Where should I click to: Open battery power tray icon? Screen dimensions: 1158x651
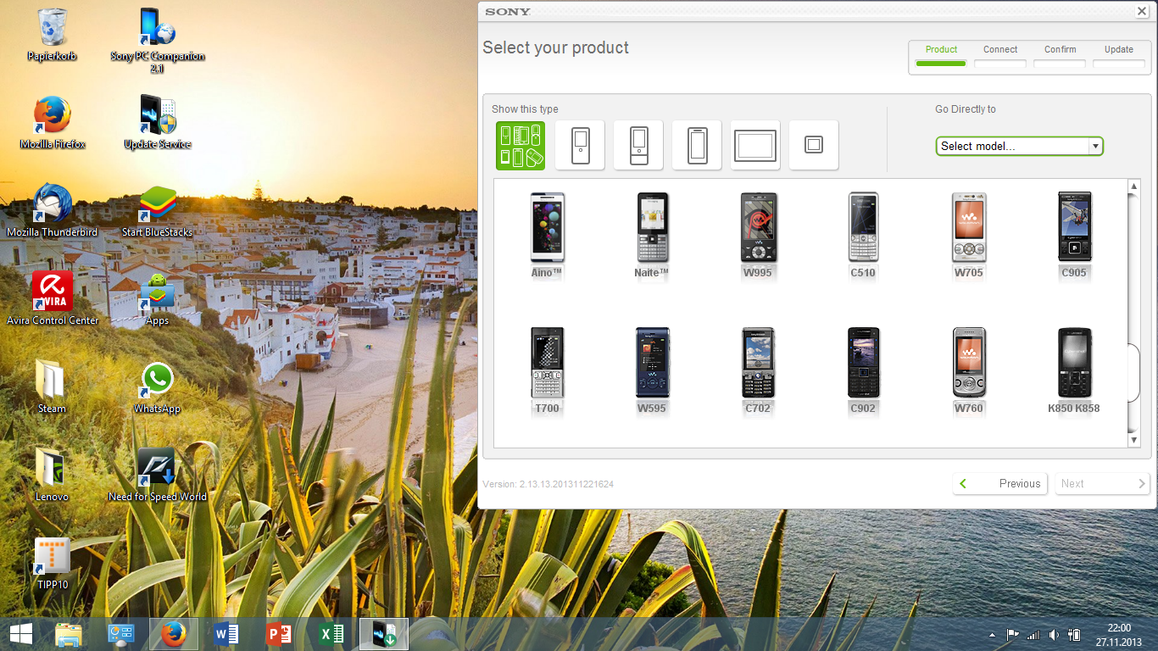point(1074,635)
